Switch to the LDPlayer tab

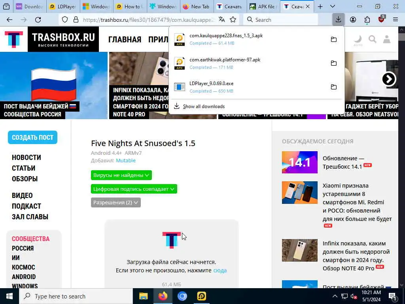(63, 6)
